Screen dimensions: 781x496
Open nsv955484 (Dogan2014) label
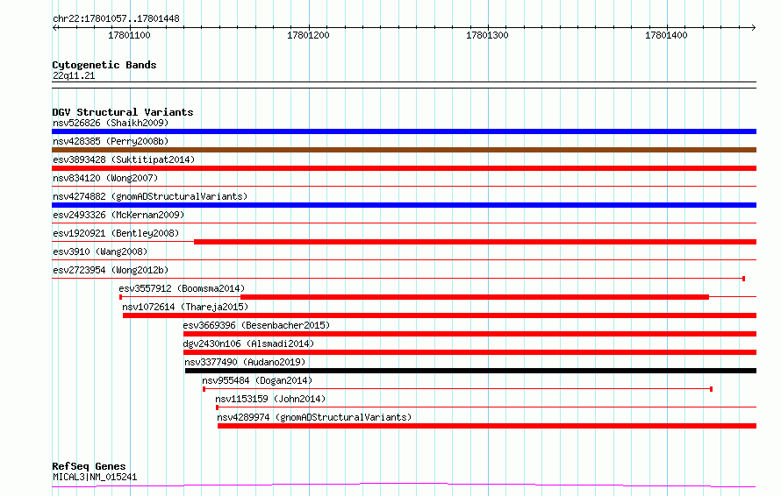(257, 380)
